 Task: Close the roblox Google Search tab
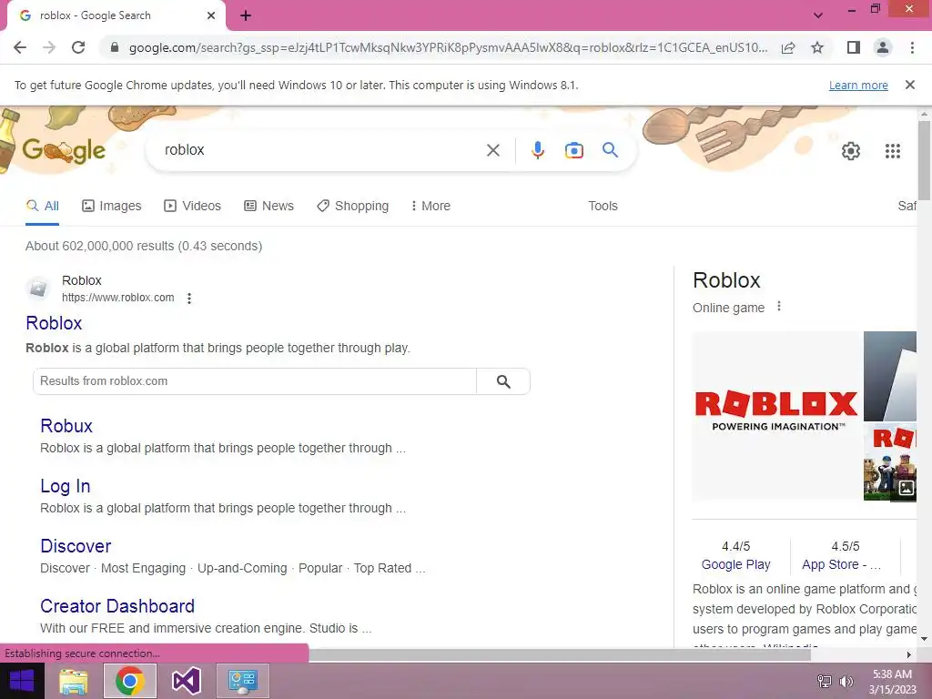(211, 16)
